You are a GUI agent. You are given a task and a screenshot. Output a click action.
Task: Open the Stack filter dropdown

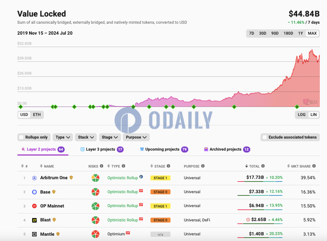pyautogui.click(x=86, y=137)
